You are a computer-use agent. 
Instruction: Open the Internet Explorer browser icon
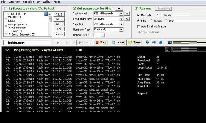click(161, 42)
